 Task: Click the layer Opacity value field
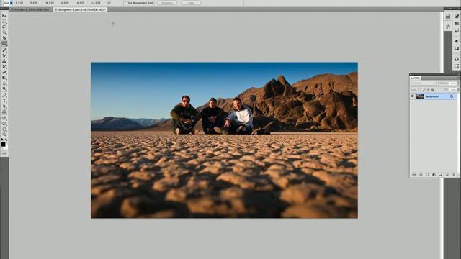click(x=453, y=83)
